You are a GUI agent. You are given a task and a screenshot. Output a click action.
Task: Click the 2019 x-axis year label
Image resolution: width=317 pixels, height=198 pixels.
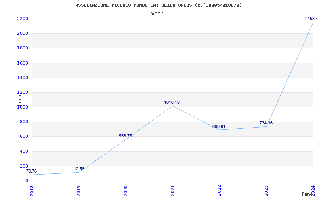click(78, 190)
